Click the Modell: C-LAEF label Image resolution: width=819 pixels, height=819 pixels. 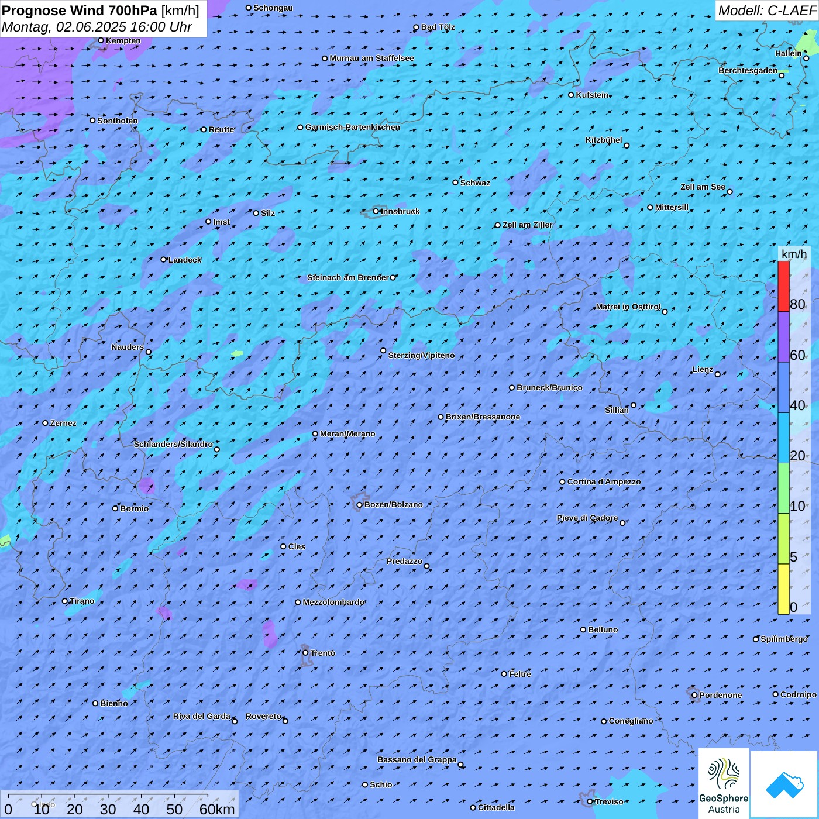pos(767,11)
